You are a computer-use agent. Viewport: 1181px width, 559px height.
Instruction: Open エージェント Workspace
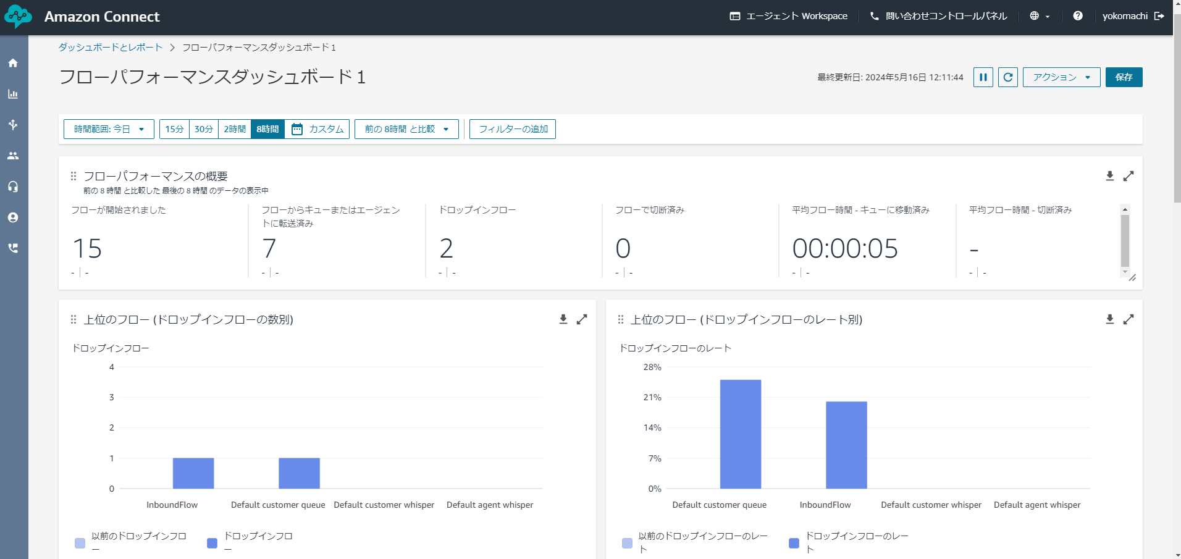(x=789, y=16)
